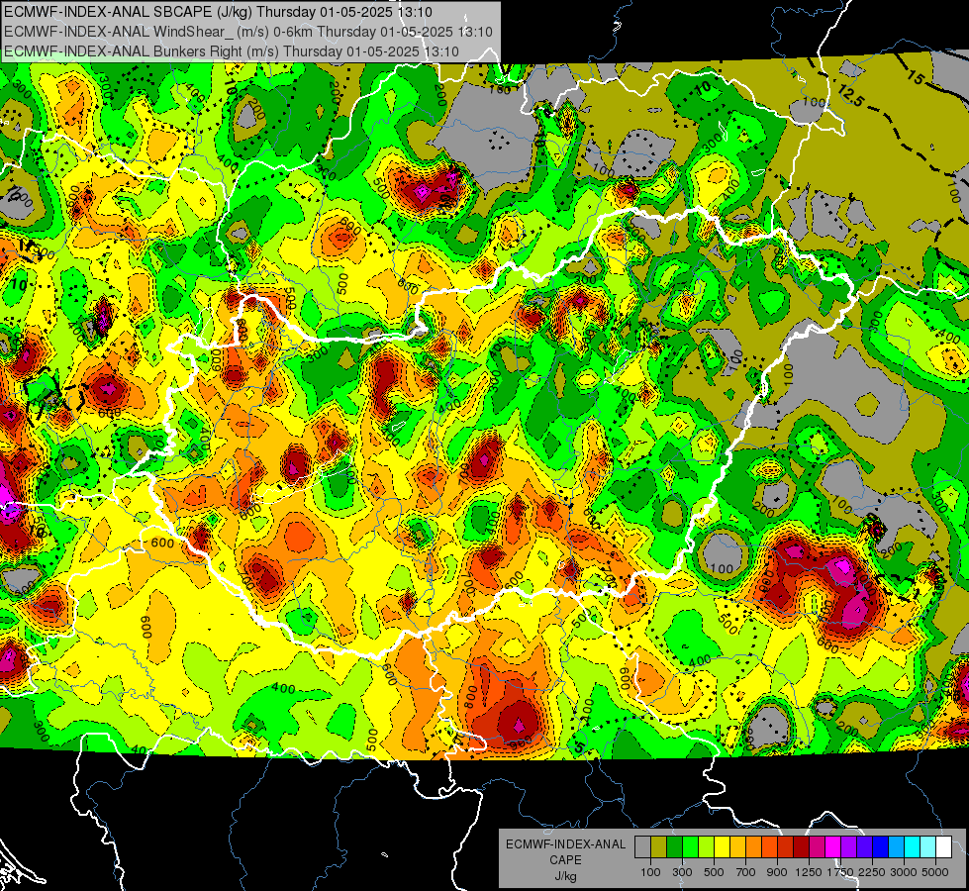Select the dark maroon swatch before 1250
The height and width of the screenshot is (891, 969).
pyautogui.click(x=802, y=846)
